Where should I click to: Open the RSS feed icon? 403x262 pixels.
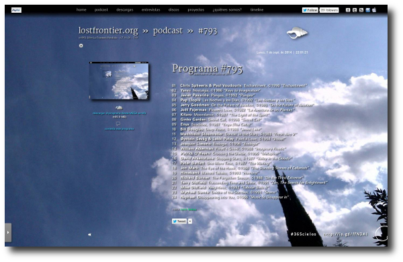coord(361,10)
